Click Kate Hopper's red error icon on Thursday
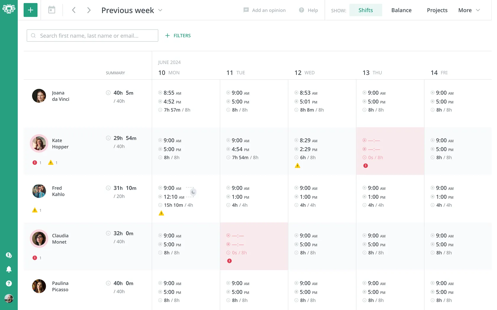The width and height of the screenshot is (497, 310). tap(366, 166)
